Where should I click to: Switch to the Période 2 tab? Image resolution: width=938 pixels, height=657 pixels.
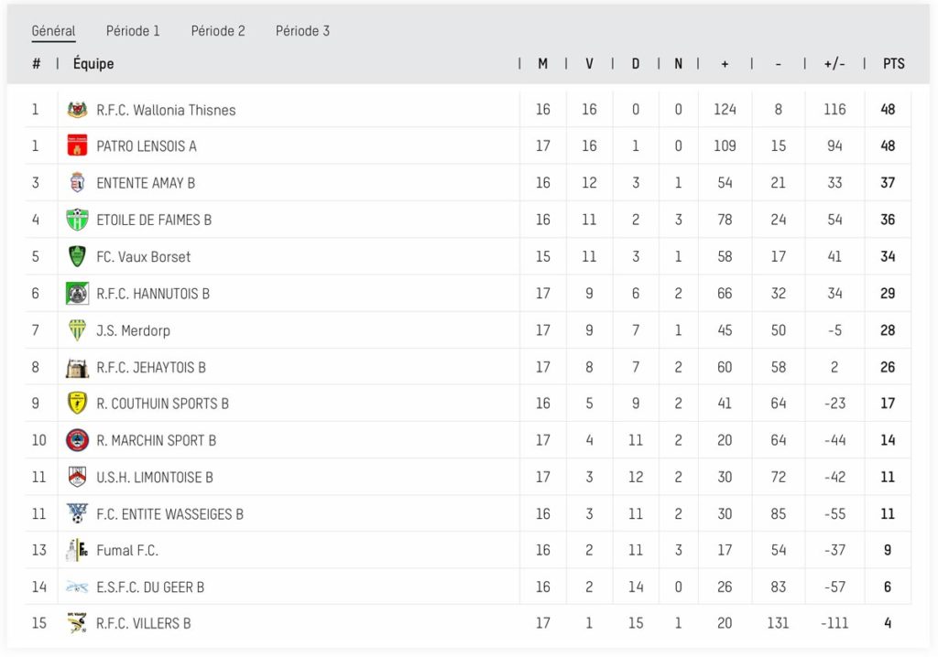pos(218,31)
